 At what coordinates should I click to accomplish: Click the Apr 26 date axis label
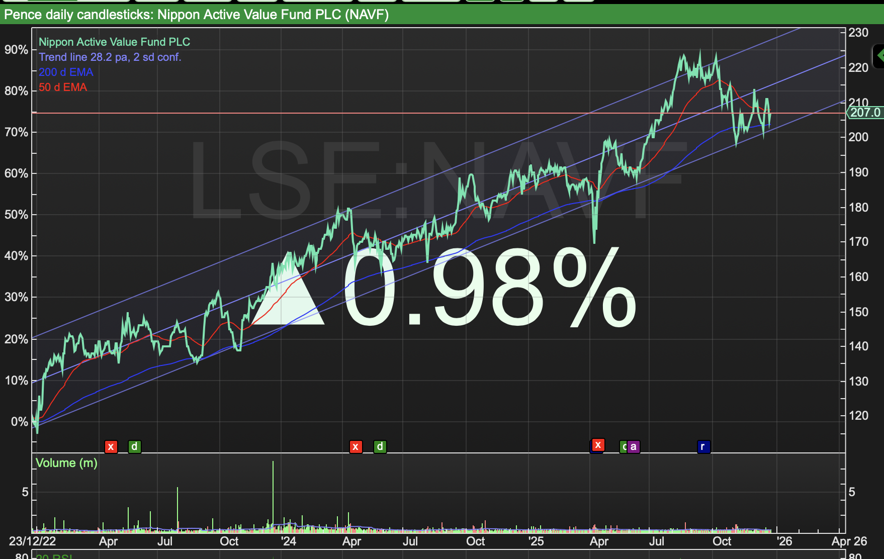(x=849, y=541)
